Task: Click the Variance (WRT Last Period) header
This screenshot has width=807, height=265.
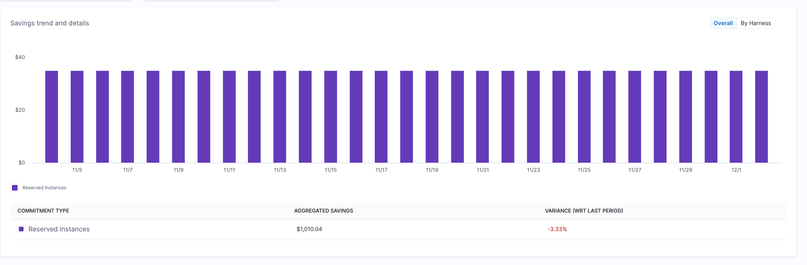Action: click(584, 211)
